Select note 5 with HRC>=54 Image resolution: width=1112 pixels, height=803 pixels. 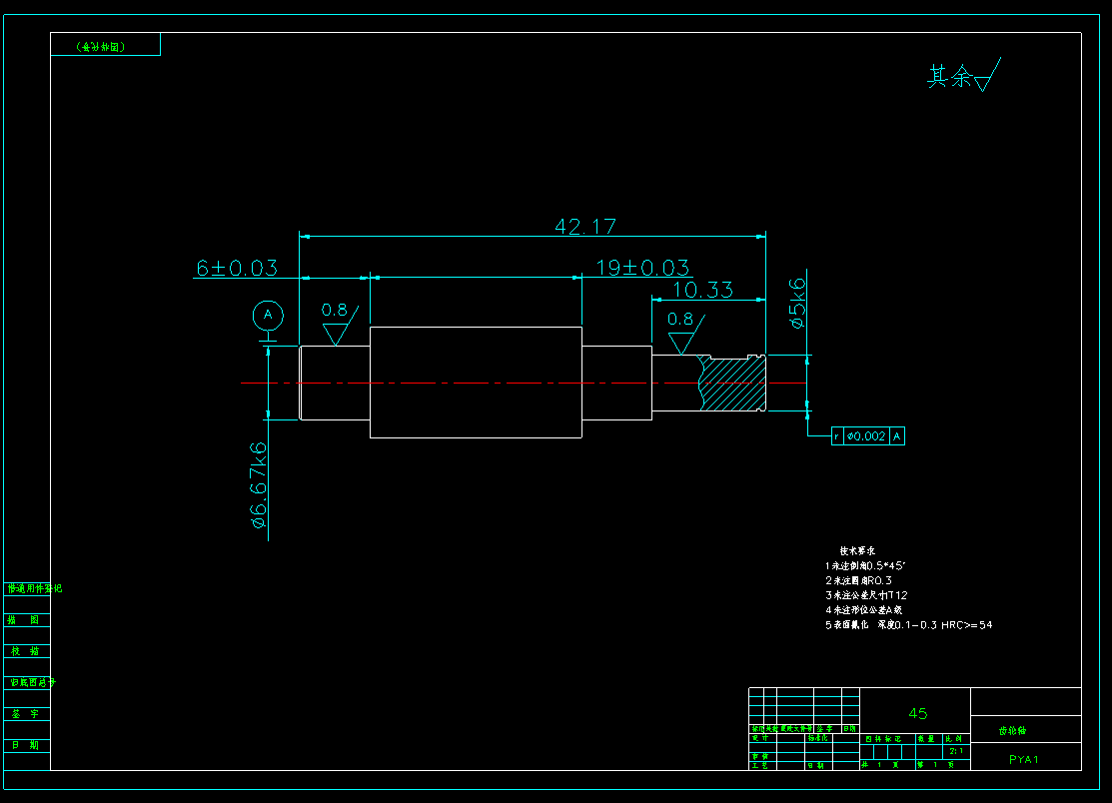pos(908,625)
